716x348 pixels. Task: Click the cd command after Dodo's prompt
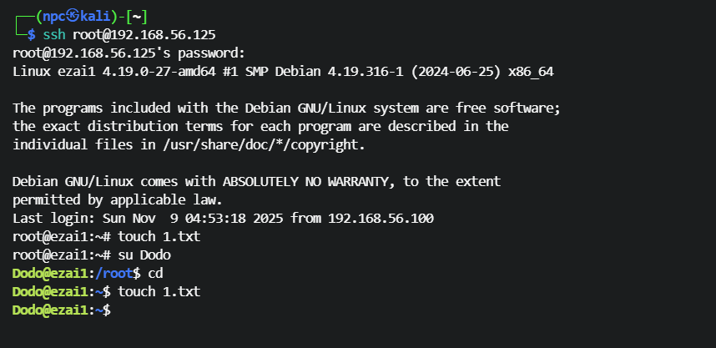point(154,273)
